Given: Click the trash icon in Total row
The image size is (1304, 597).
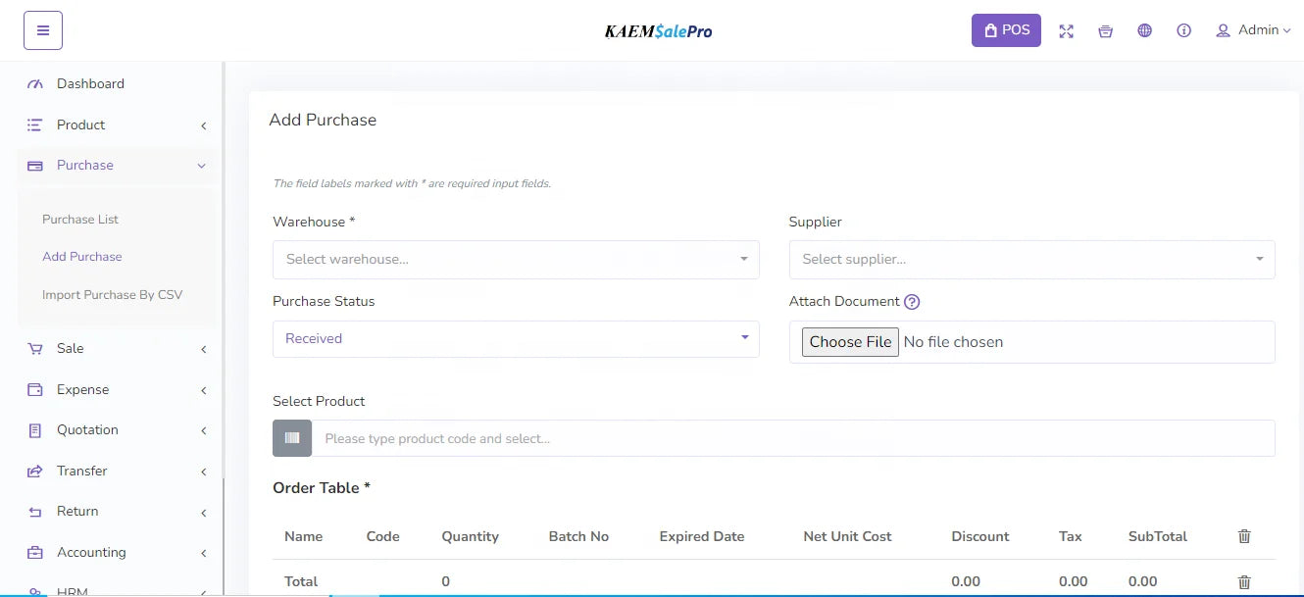Looking at the screenshot, I should click(x=1244, y=581).
